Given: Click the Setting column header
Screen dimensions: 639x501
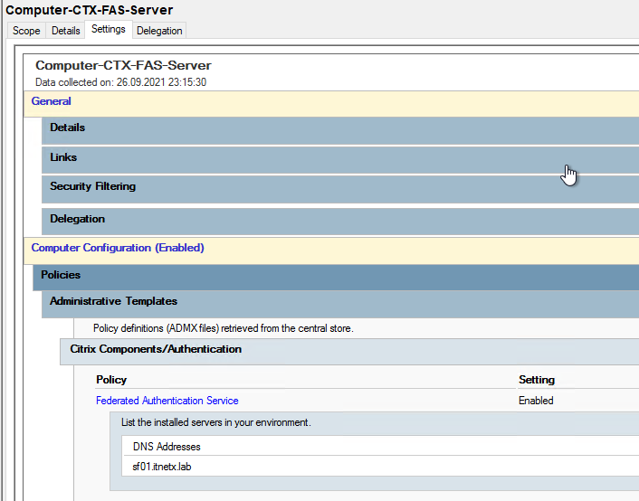Looking at the screenshot, I should click(x=537, y=380).
